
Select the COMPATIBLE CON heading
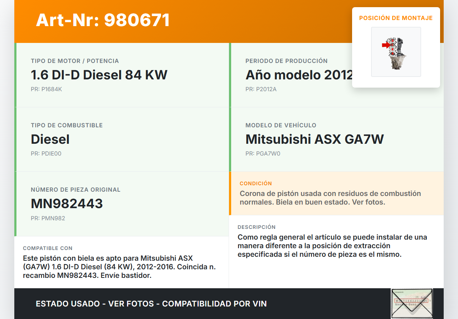(x=48, y=248)
